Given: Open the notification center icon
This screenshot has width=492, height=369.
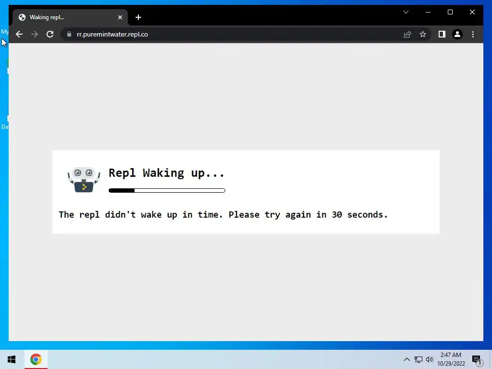Looking at the screenshot, I should pyautogui.click(x=477, y=359).
